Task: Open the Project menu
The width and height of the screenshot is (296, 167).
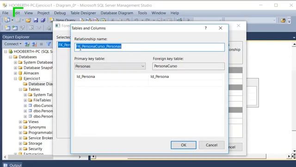Action: [43, 13]
